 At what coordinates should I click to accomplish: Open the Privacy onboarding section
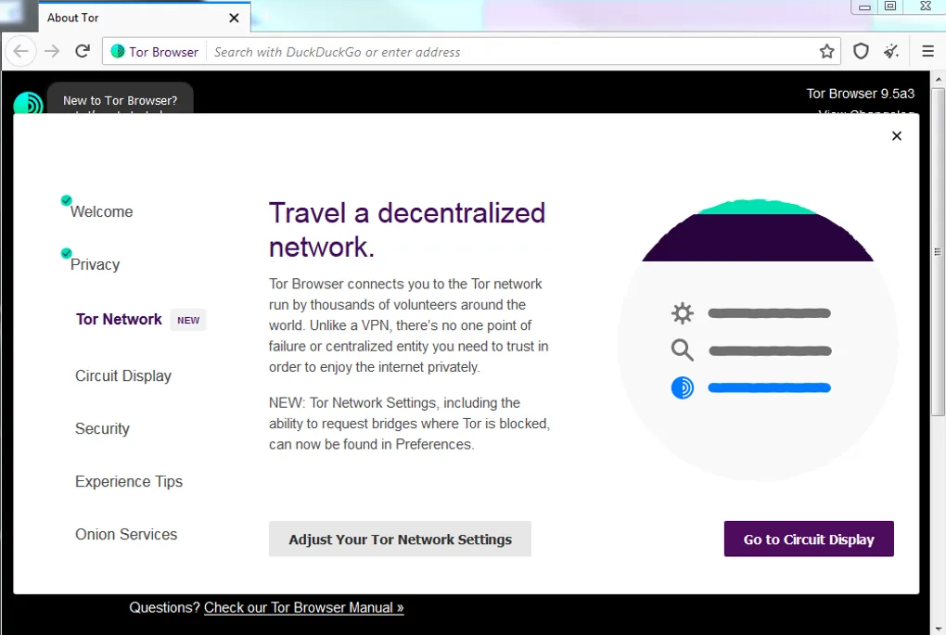coord(95,264)
